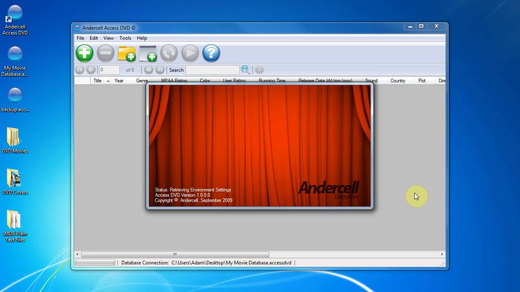Viewport: 520px width, 292px height.
Task: Click the record number input field
Action: click(109, 70)
